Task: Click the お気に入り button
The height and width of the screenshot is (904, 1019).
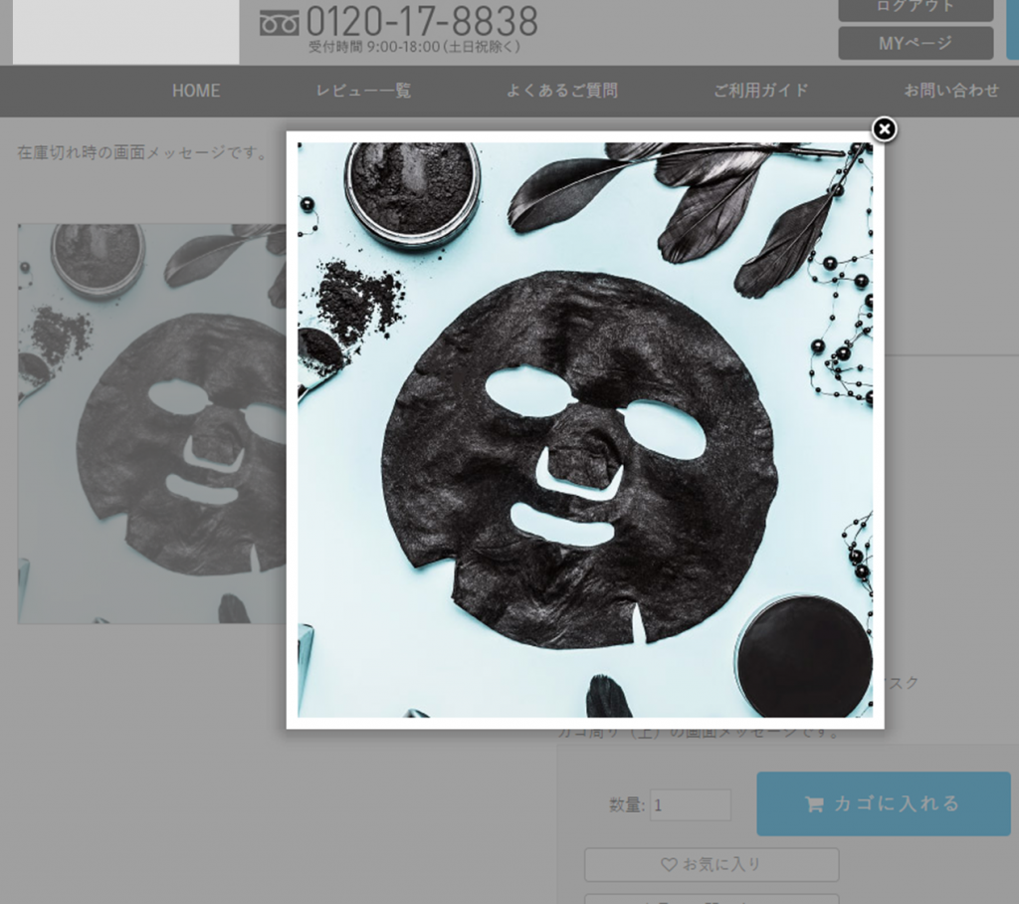Action: [x=712, y=864]
